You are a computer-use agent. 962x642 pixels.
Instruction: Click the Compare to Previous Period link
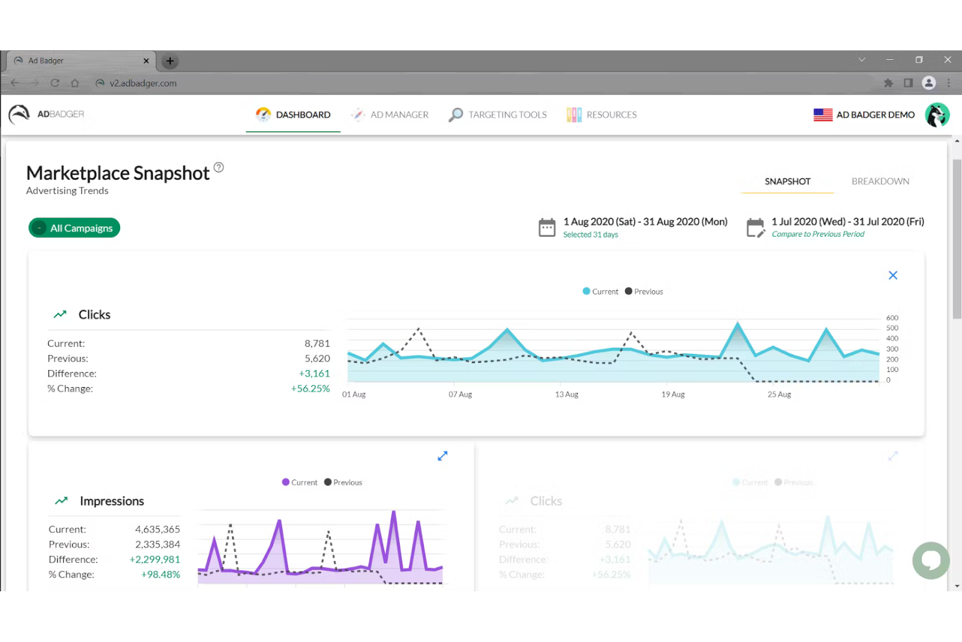(818, 234)
